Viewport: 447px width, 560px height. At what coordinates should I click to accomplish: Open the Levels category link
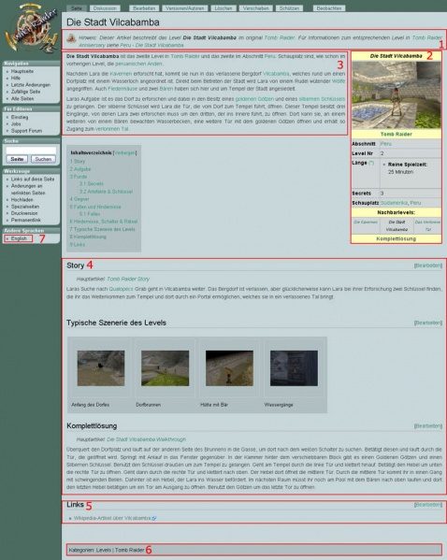coord(104,550)
